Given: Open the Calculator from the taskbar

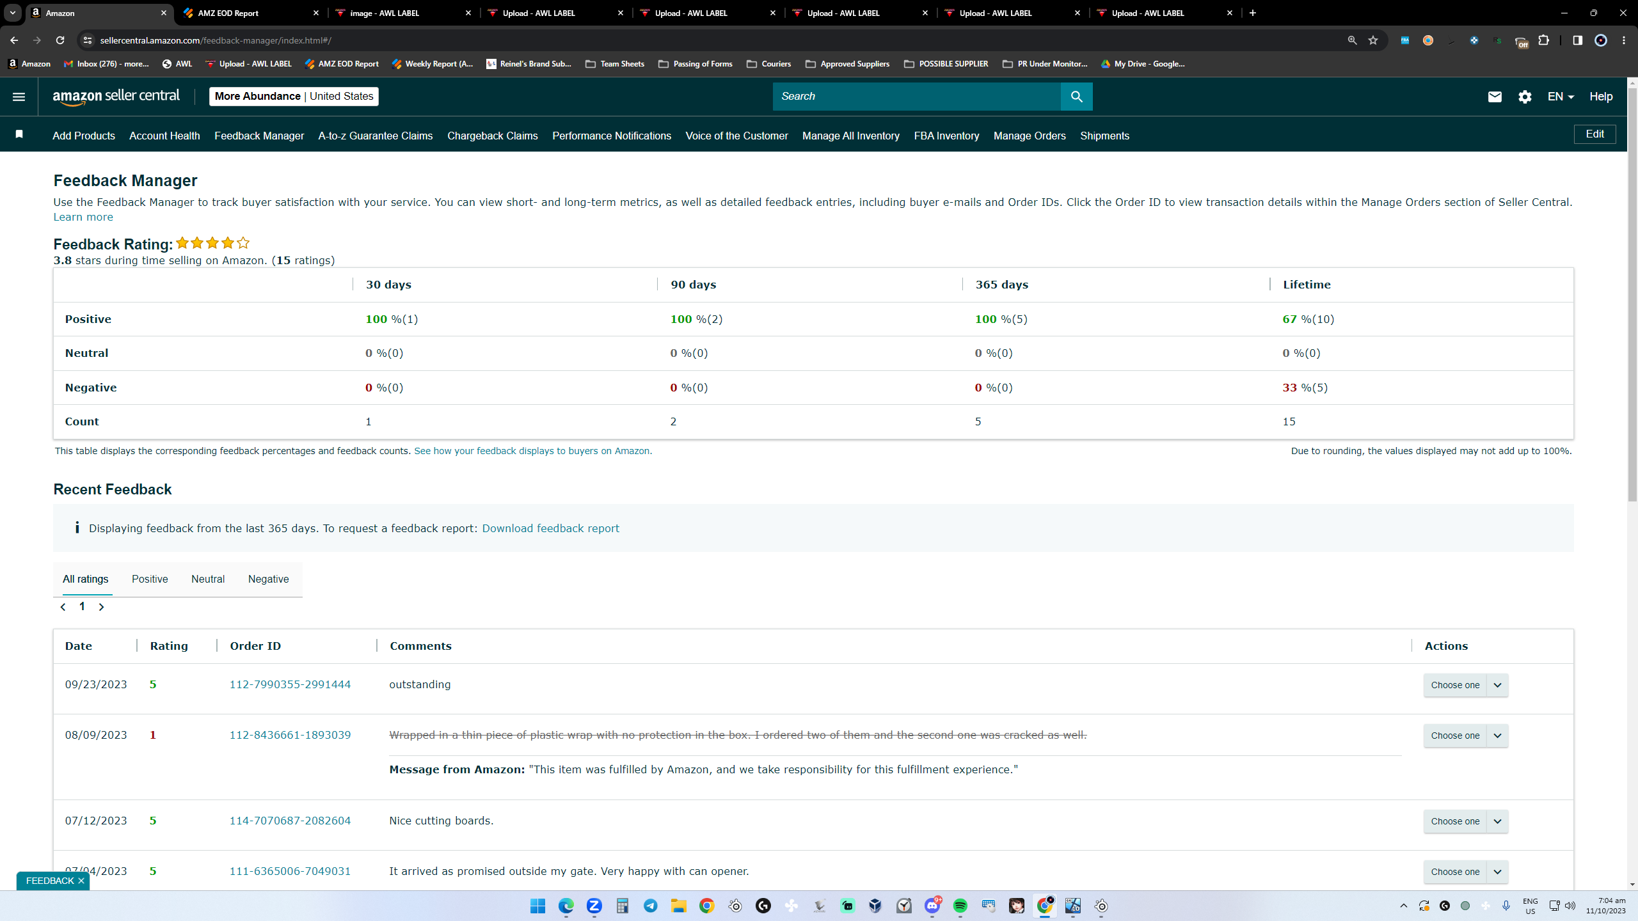Looking at the screenshot, I should click(622, 906).
